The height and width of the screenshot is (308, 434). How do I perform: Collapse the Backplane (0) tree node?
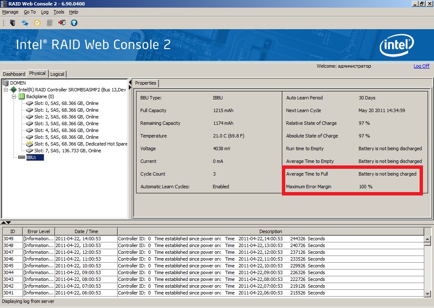coord(14,97)
